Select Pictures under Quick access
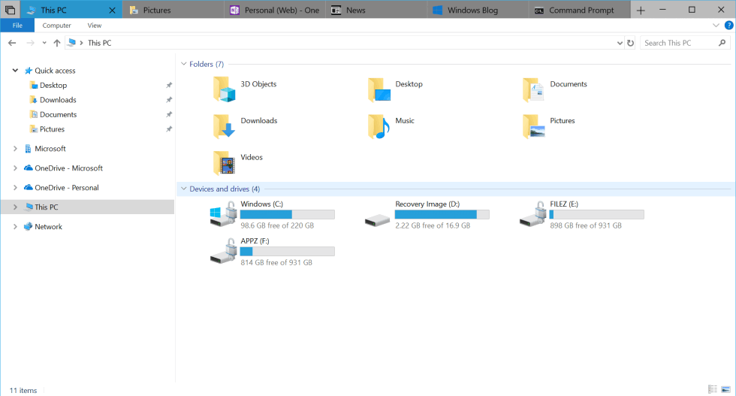This screenshot has width=736, height=396. pyautogui.click(x=52, y=128)
